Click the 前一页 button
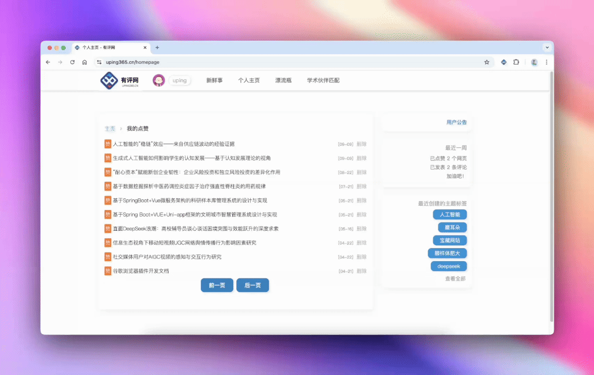The width and height of the screenshot is (594, 375). (x=217, y=285)
